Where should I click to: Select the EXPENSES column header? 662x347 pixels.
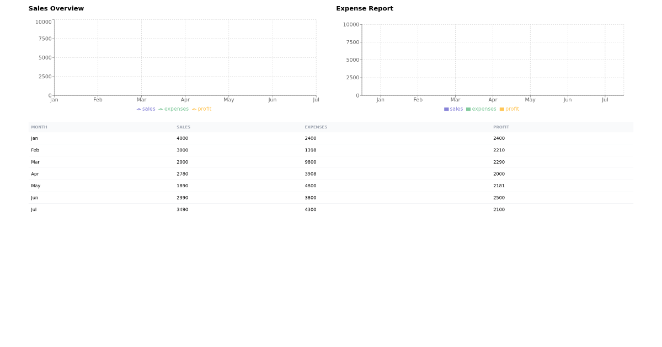tap(316, 127)
